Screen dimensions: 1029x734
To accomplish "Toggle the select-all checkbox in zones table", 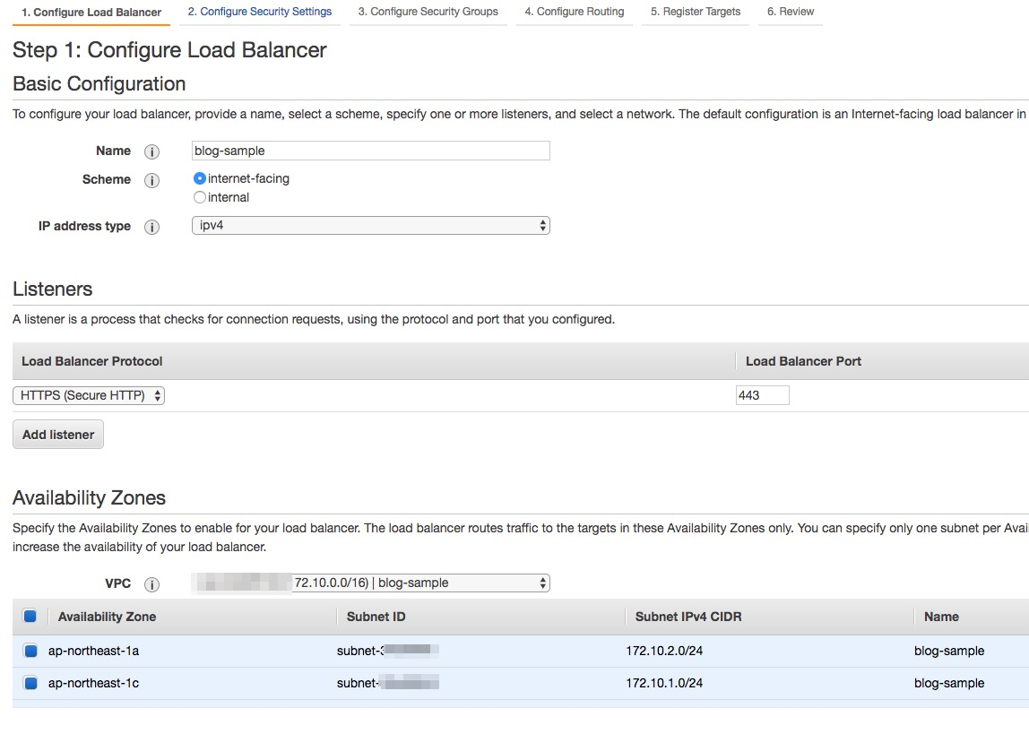I will (x=30, y=616).
